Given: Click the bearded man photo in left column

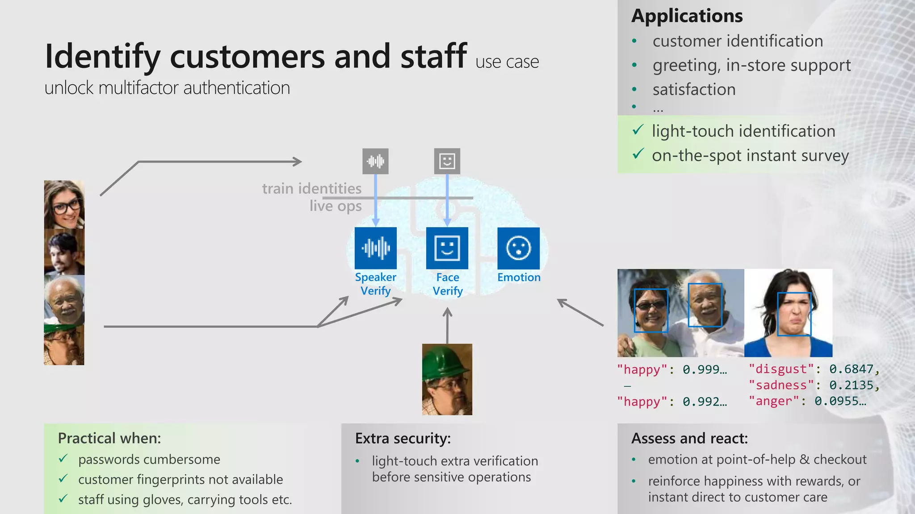Looking at the screenshot, I should coord(64,252).
